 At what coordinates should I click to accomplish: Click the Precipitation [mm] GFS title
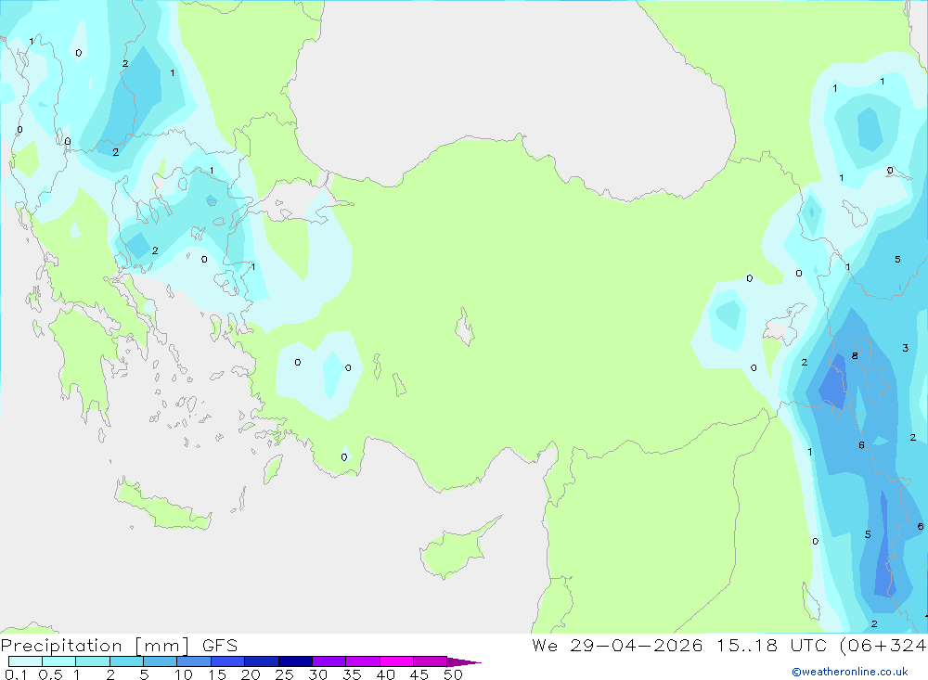click(x=119, y=645)
